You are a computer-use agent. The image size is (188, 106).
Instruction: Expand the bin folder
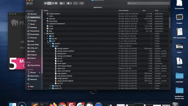coord(48,36)
